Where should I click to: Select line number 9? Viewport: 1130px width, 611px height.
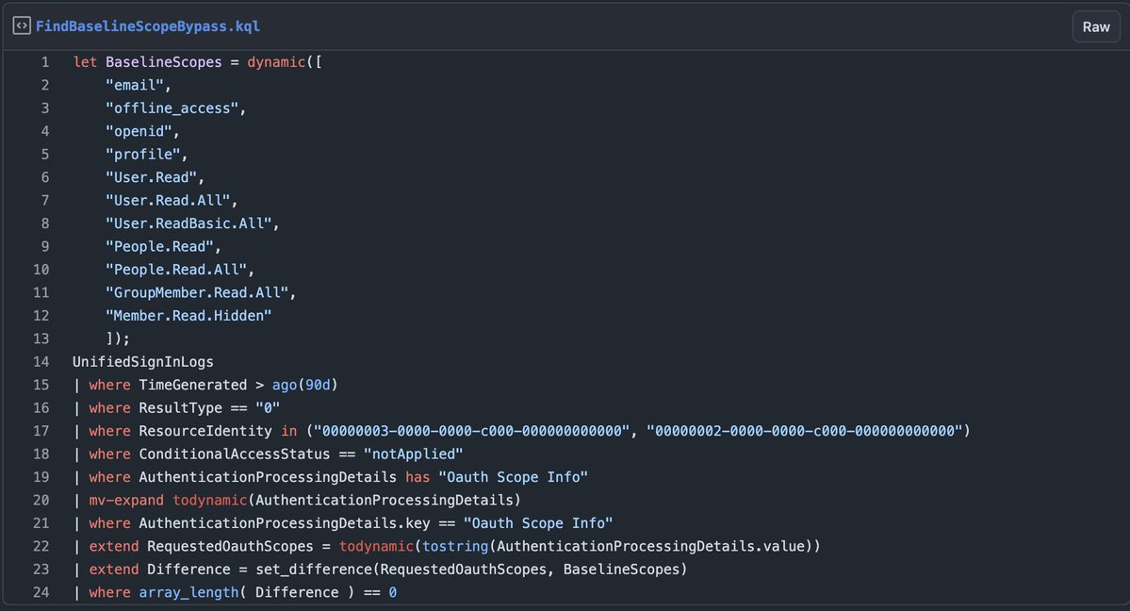pyautogui.click(x=44, y=247)
